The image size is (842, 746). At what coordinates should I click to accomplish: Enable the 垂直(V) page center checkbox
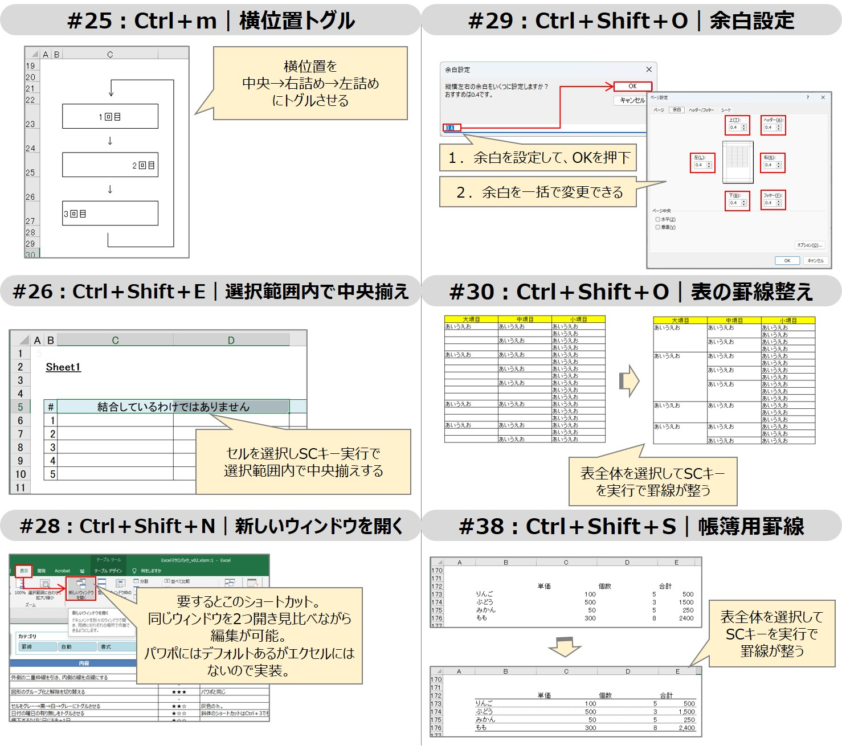(657, 227)
